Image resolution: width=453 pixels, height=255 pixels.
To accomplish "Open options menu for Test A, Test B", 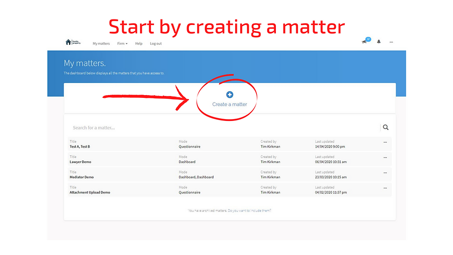I will coord(385,142).
